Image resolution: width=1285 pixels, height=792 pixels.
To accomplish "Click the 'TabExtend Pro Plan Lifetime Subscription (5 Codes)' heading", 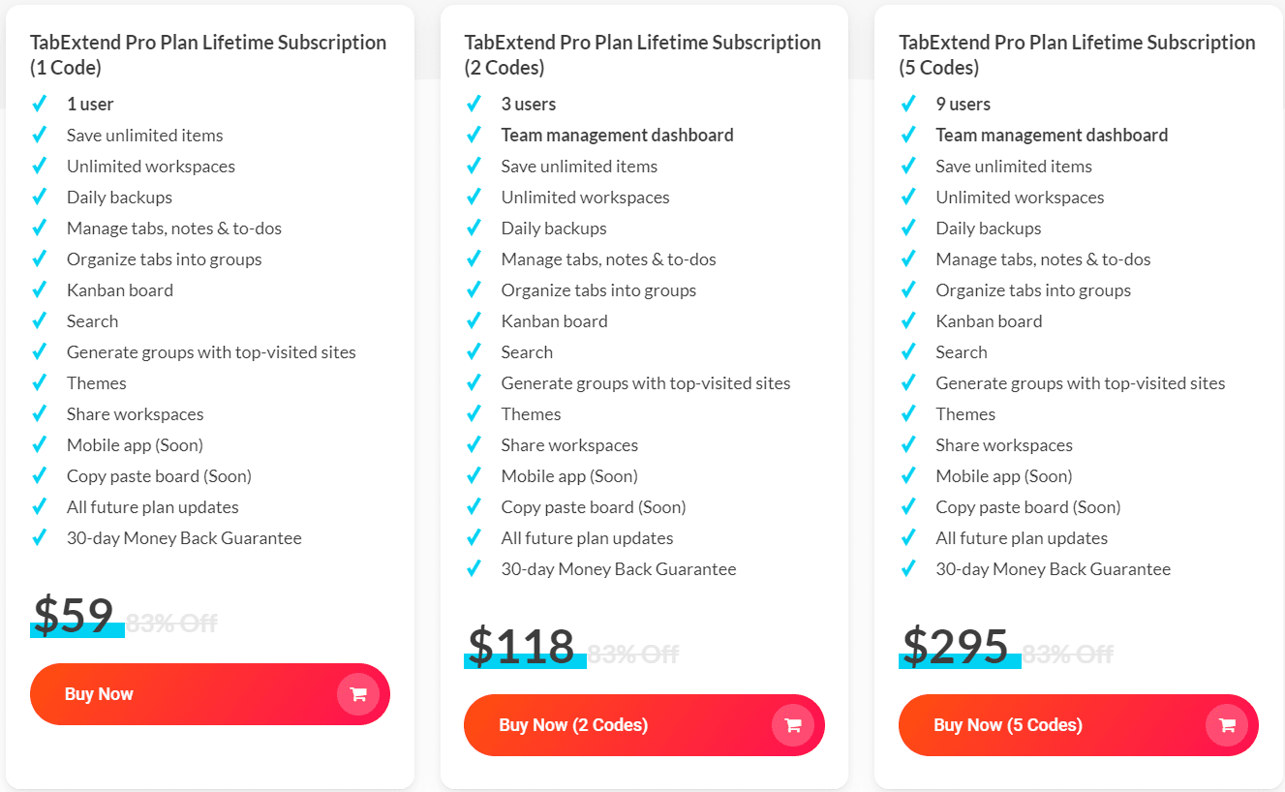I will [x=1076, y=54].
